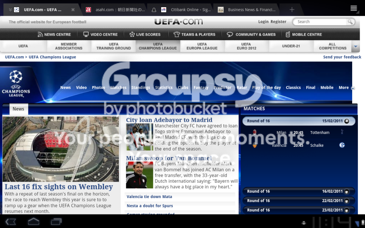Viewport: 365px width, 228px height.
Task: Click the Register link
Action: (278, 22)
